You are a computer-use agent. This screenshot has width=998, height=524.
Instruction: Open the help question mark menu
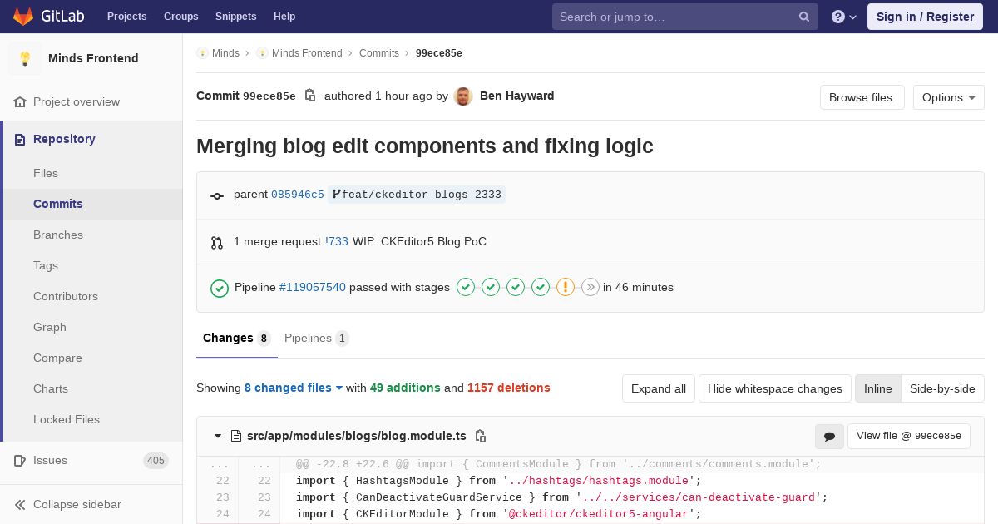tap(844, 17)
